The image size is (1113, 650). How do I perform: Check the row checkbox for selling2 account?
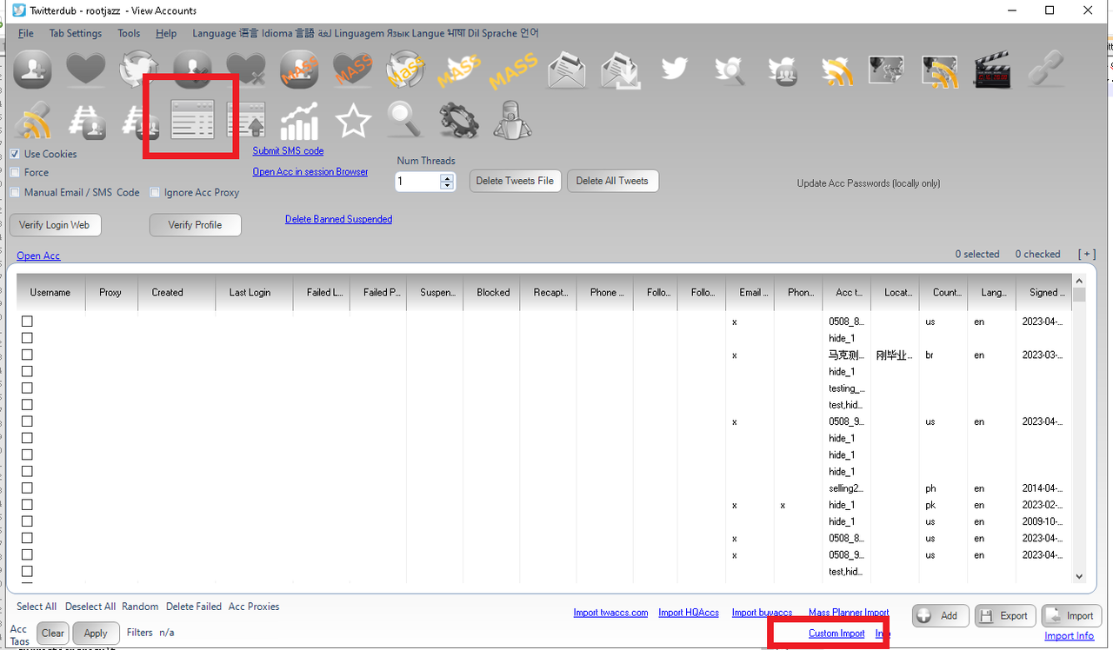[x=27, y=487]
